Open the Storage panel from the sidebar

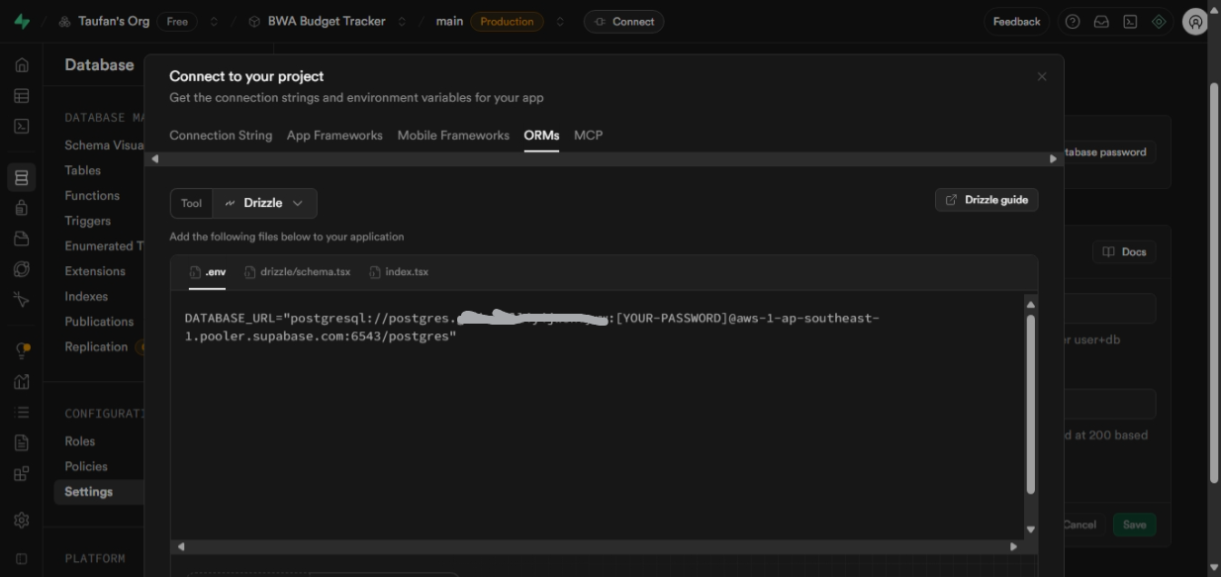(x=22, y=238)
